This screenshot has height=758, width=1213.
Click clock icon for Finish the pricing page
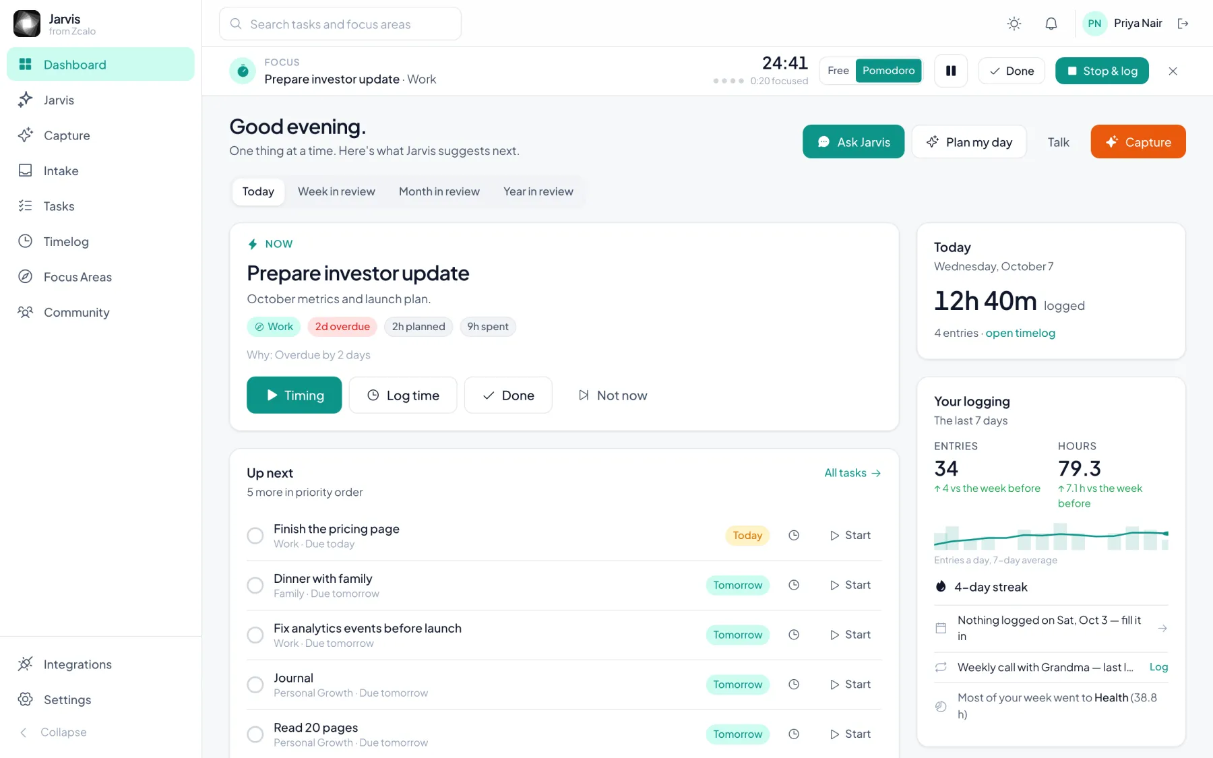click(x=794, y=535)
